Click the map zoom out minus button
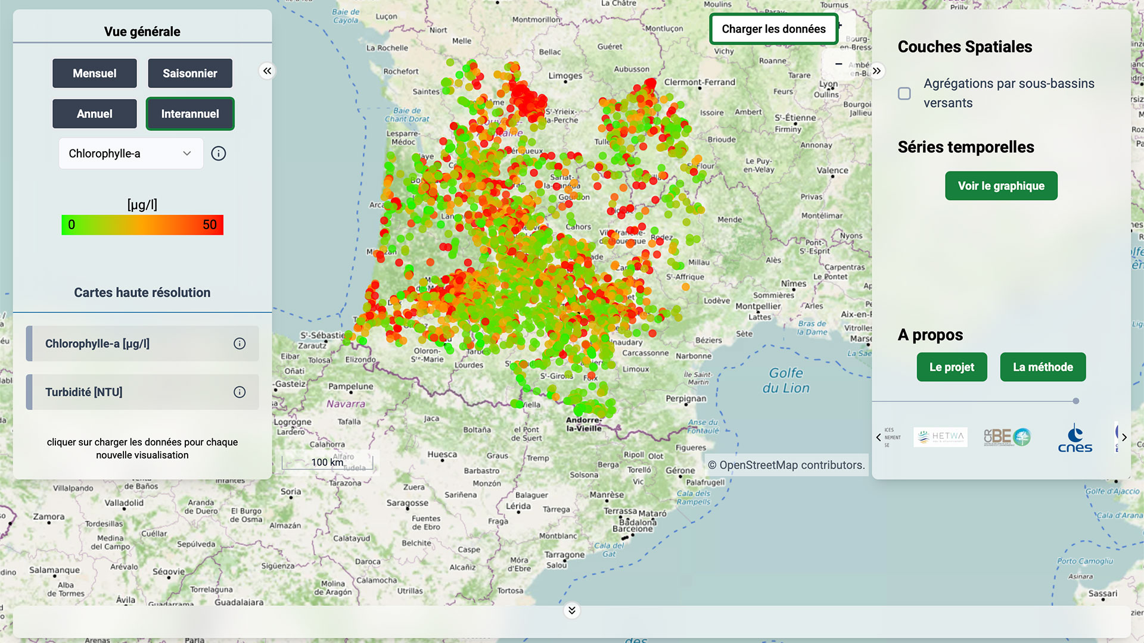This screenshot has height=643, width=1144. (x=838, y=64)
